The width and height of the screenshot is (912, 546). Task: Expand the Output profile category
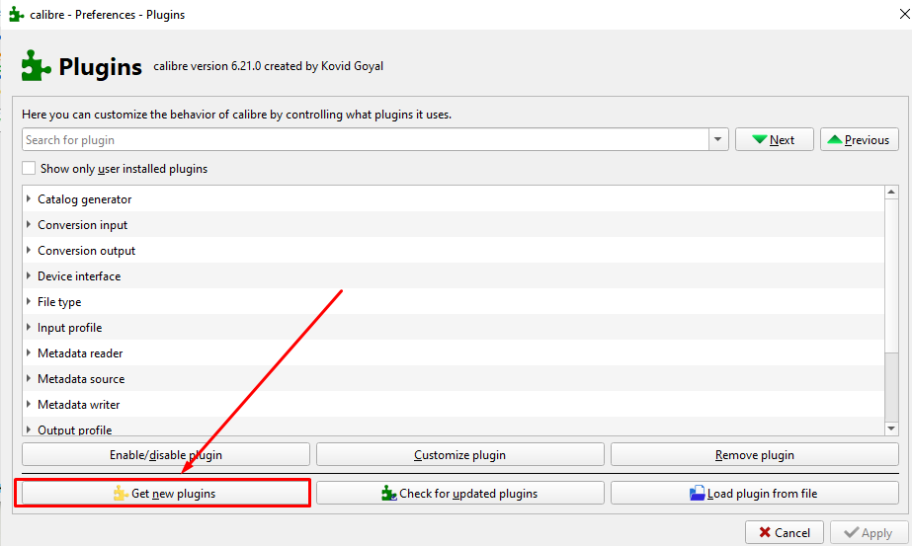(29, 429)
